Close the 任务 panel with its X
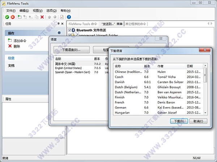217x162 pixels. 63,23
